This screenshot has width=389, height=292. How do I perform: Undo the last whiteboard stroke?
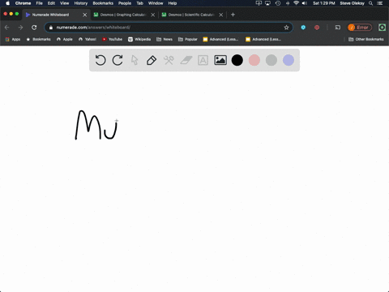pos(100,60)
